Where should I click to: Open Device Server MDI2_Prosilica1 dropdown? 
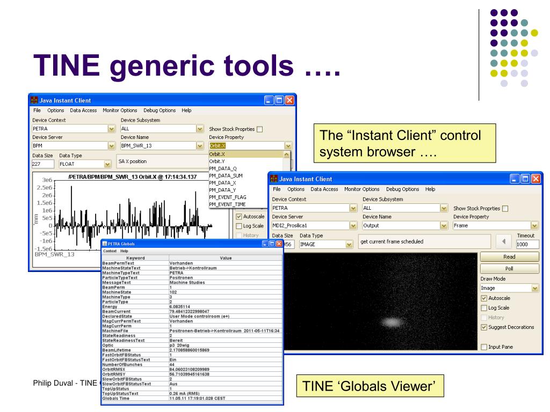(x=353, y=226)
